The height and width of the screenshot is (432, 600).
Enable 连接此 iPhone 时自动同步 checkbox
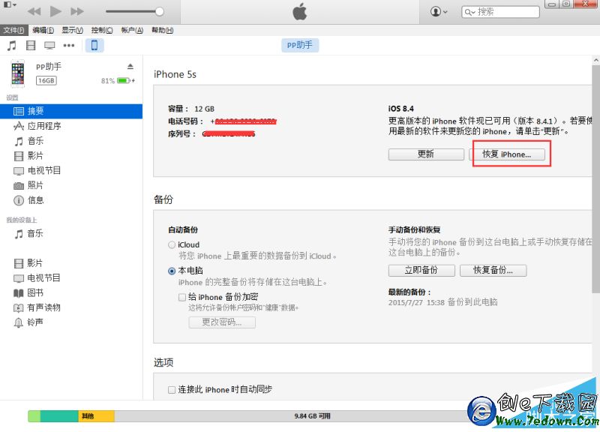point(172,389)
